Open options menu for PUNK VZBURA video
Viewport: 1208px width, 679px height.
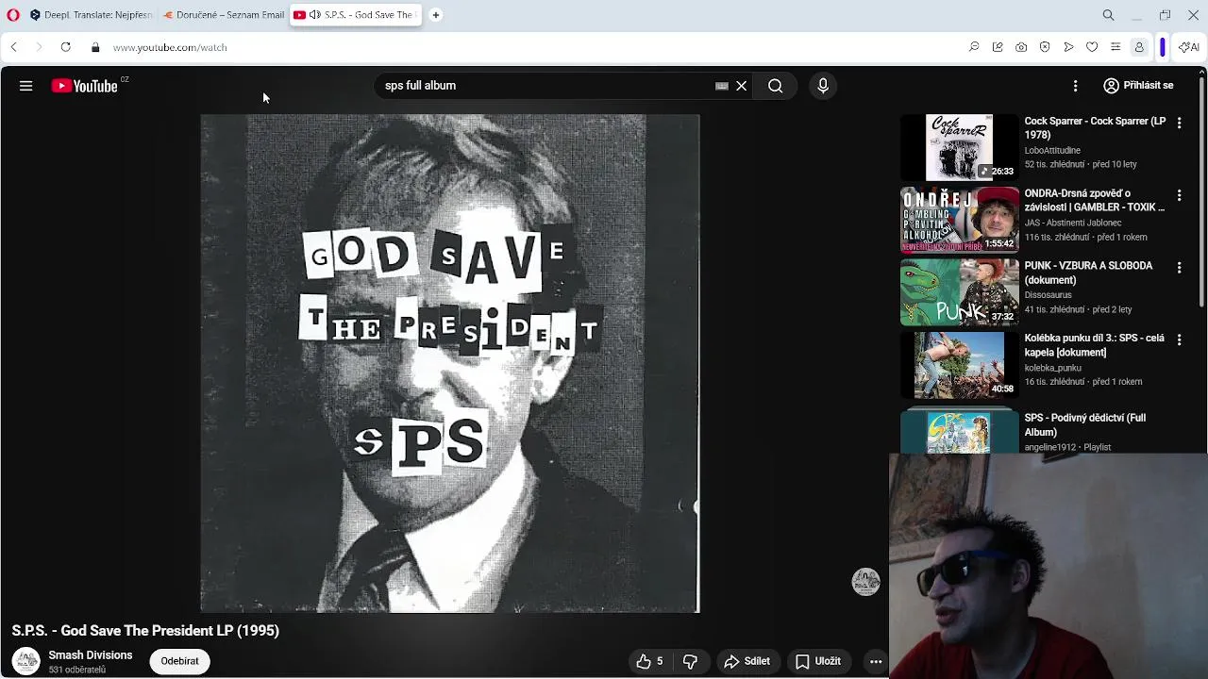pos(1179,268)
